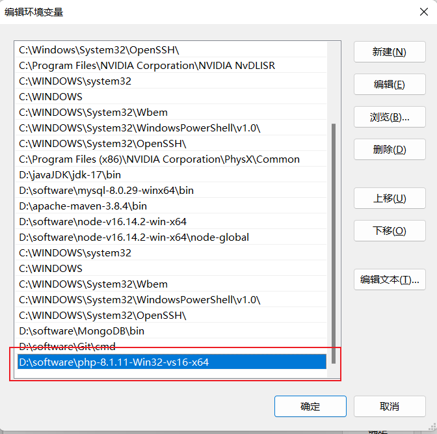
Task: Select the row ending in node-v16.14.2-win-x64
Action: (x=170, y=222)
